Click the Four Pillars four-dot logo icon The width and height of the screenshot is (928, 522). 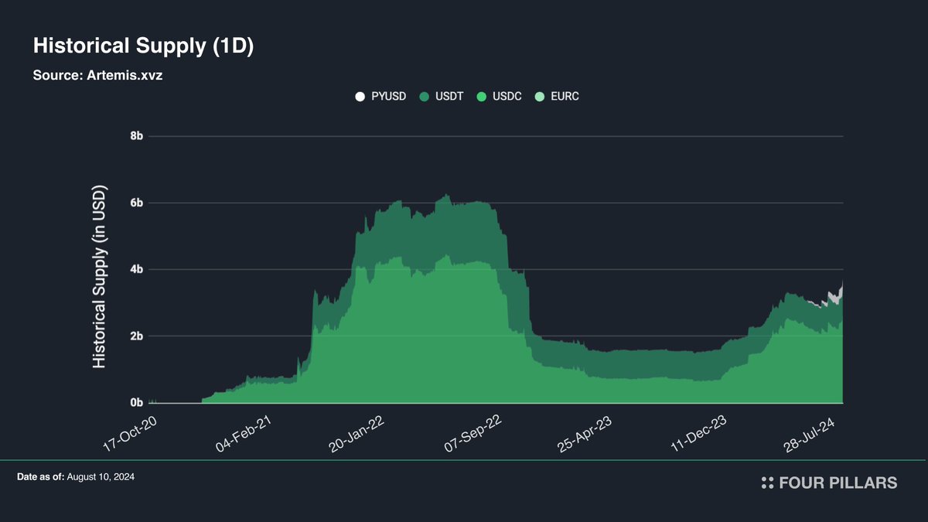click(x=767, y=483)
